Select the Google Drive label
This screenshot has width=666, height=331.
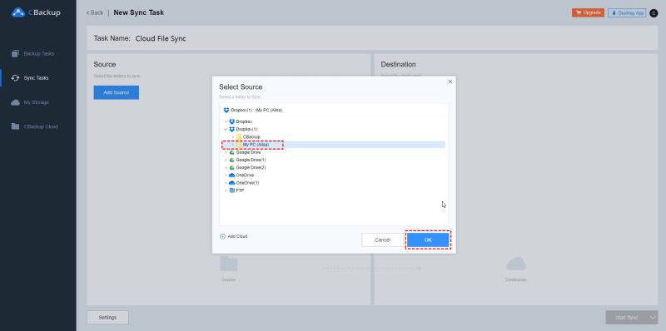coord(248,152)
